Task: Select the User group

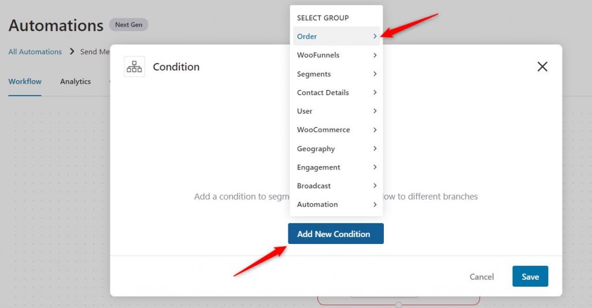Action: pyautogui.click(x=336, y=111)
